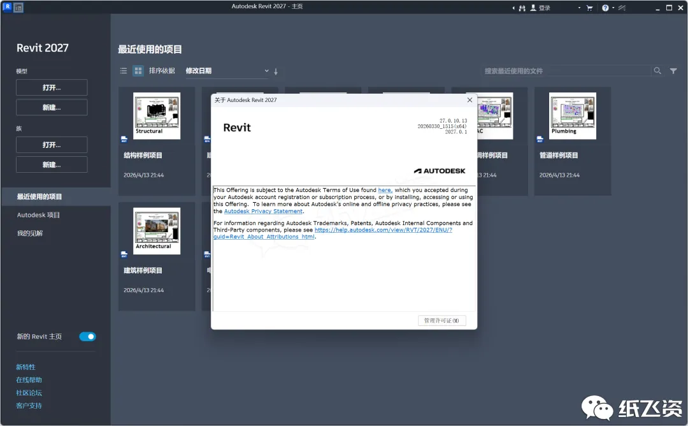Click 建筑样例项目 title text

click(x=143, y=270)
